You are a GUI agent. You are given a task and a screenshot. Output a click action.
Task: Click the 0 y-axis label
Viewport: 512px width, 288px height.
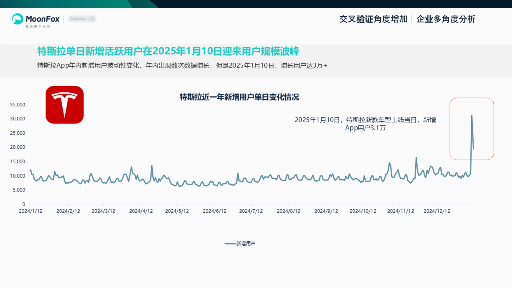pyautogui.click(x=24, y=204)
